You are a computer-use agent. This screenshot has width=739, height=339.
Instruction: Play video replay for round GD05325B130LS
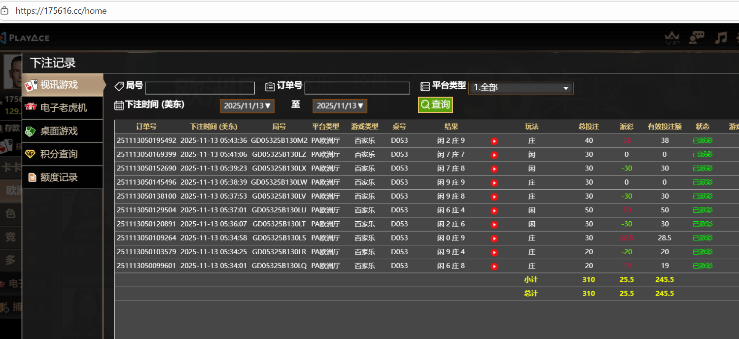tap(494, 238)
